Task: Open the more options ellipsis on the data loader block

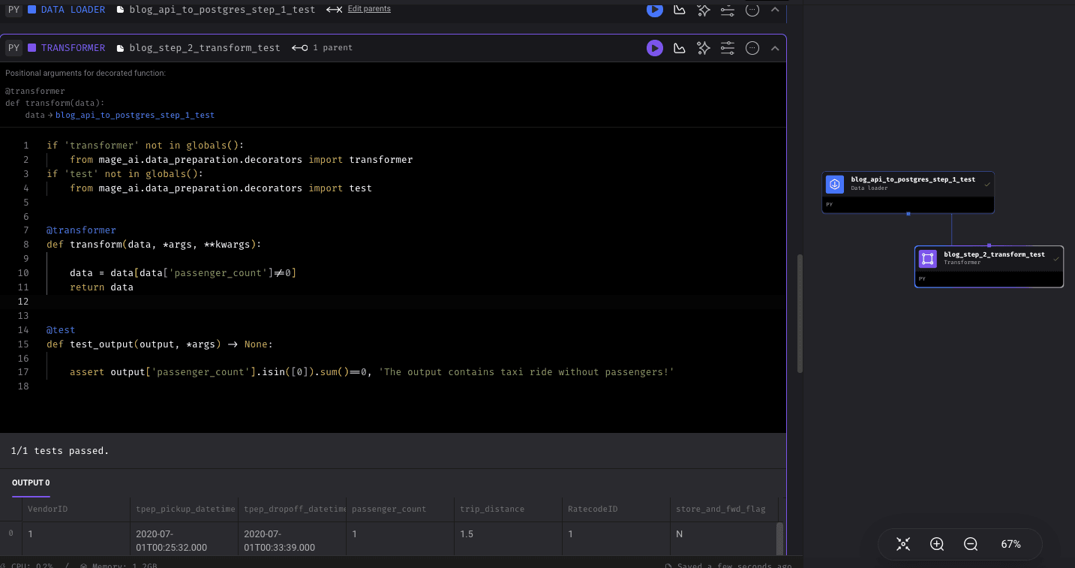Action: pyautogui.click(x=752, y=9)
